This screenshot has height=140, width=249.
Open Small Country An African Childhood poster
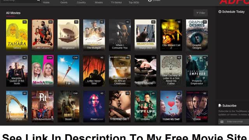click(120, 71)
